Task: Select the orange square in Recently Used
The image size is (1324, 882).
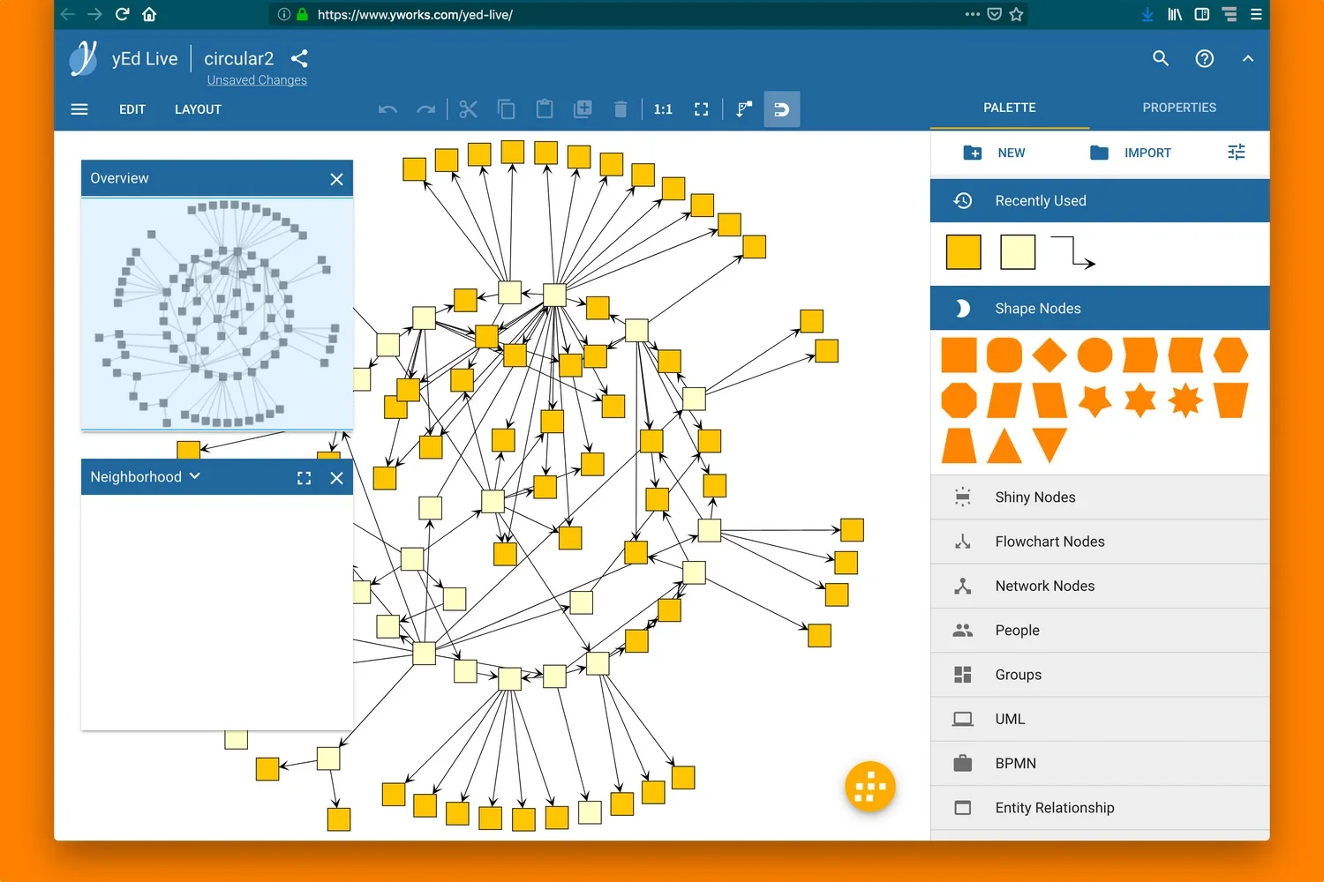Action: point(963,252)
